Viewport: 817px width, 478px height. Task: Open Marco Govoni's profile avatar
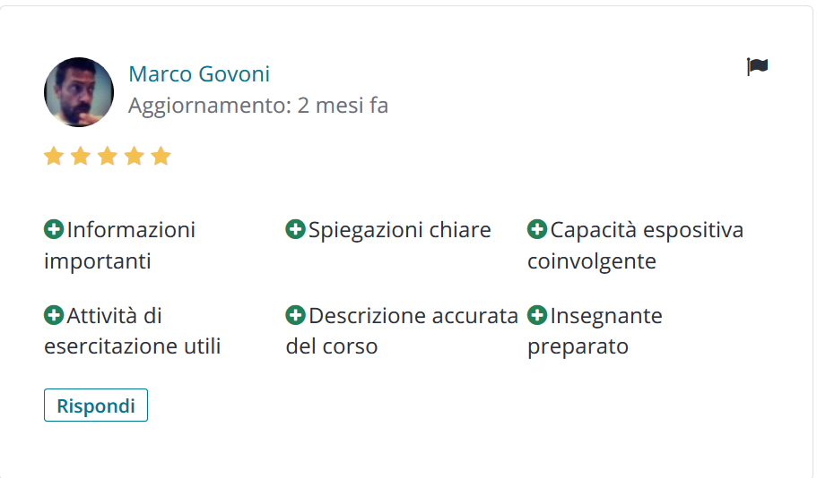tap(79, 92)
